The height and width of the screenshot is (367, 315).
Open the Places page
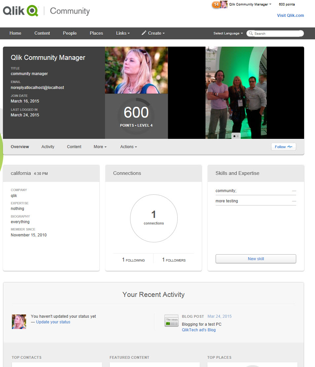pos(96,33)
